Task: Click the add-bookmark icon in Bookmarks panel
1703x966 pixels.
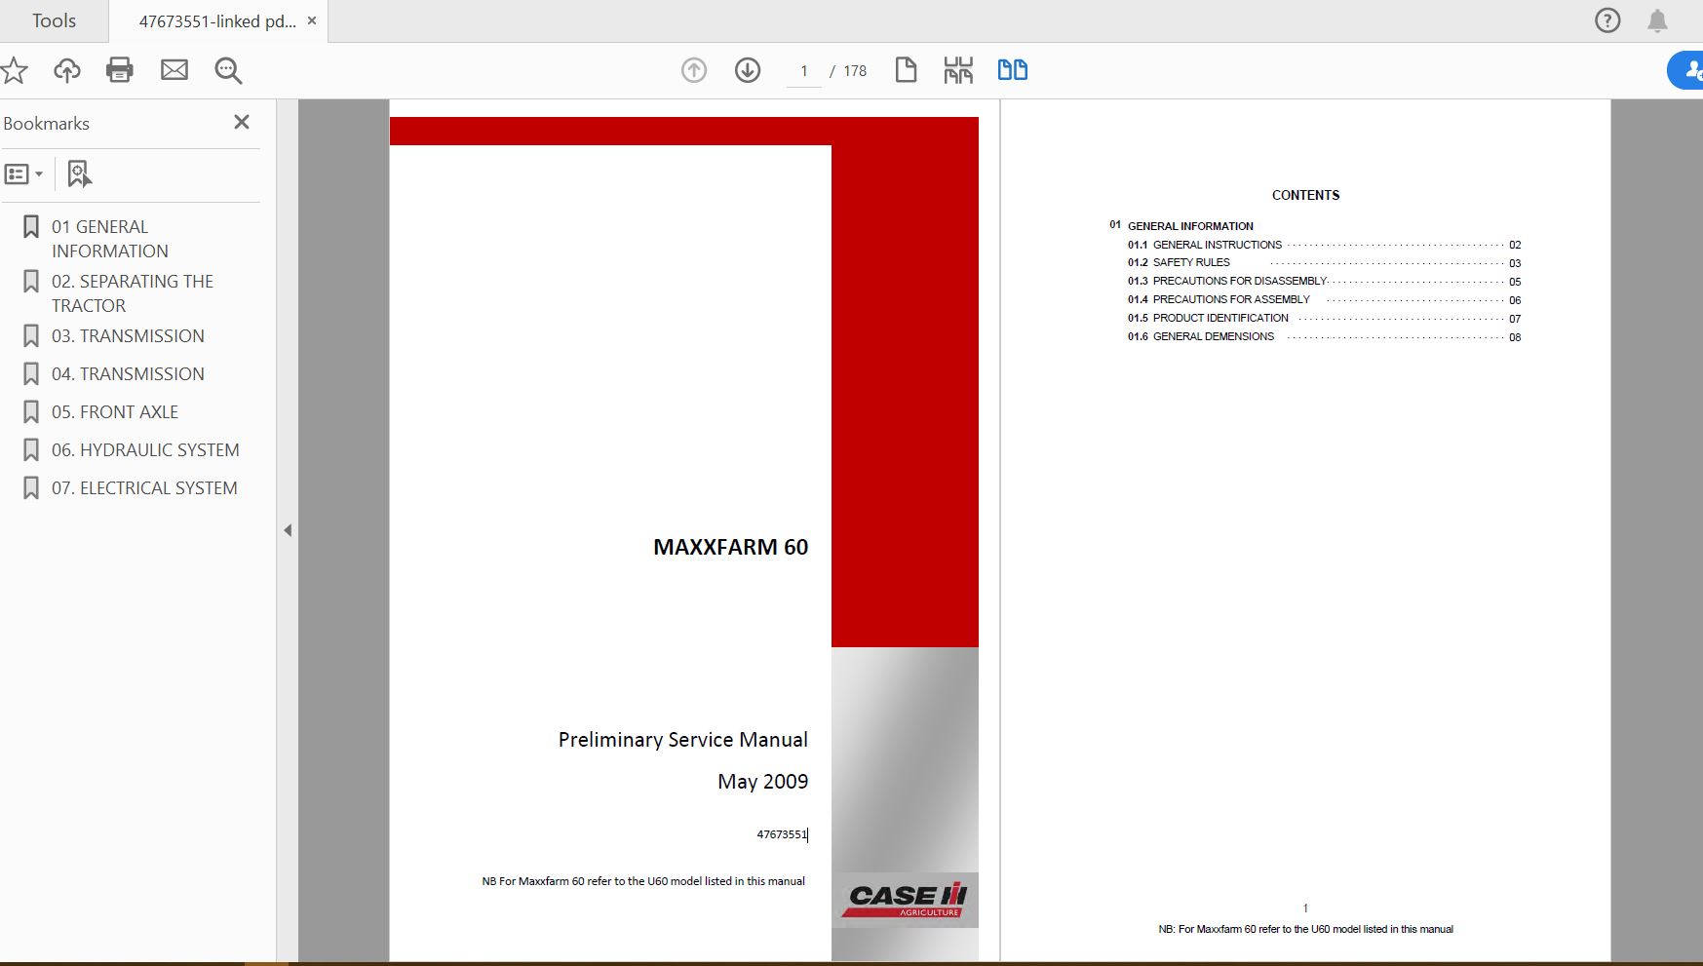Action: tap(78, 173)
